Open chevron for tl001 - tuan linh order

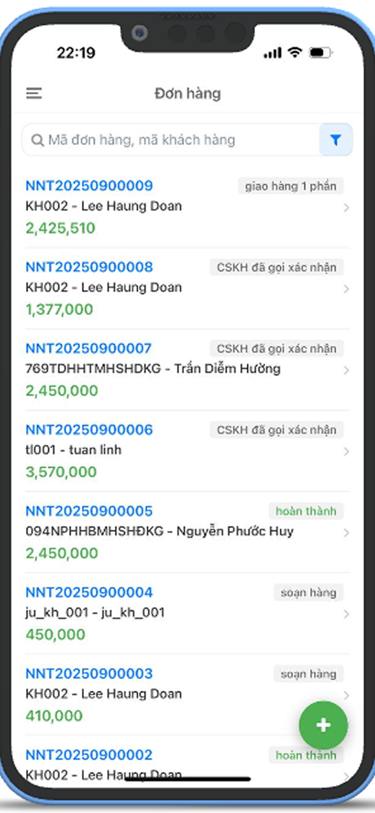pyautogui.click(x=346, y=452)
